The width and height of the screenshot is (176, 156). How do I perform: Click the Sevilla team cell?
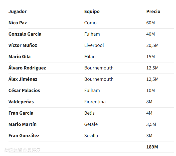[91, 136]
